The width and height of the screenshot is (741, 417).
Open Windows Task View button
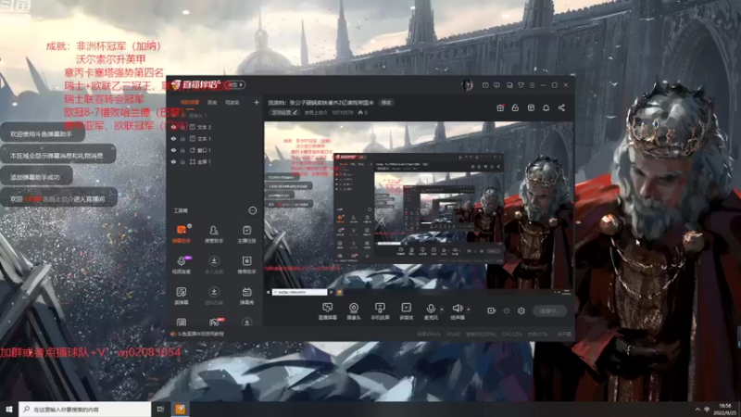click(160, 409)
